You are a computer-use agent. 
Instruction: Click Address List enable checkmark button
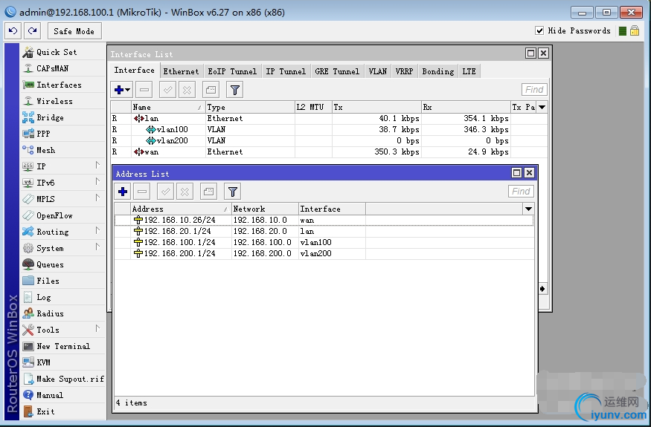(165, 192)
